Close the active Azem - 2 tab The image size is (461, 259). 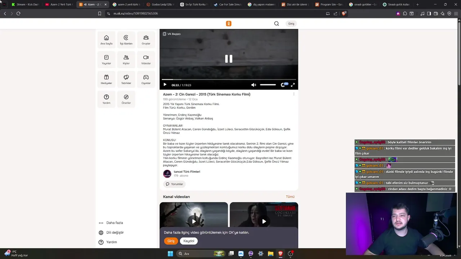(106, 5)
